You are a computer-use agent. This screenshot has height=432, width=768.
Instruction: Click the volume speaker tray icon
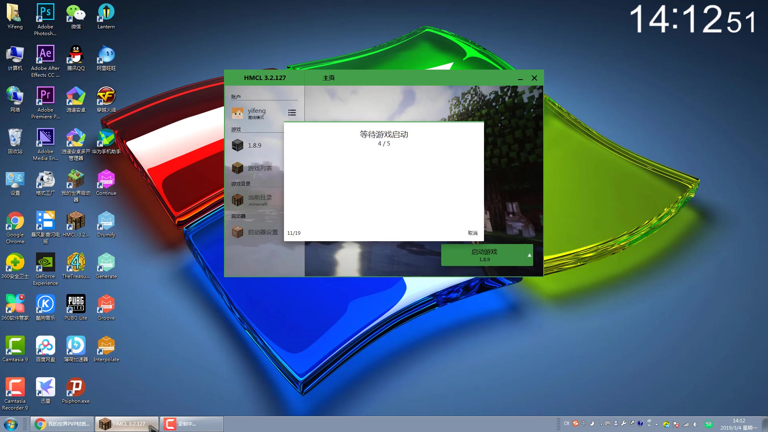pos(695,424)
